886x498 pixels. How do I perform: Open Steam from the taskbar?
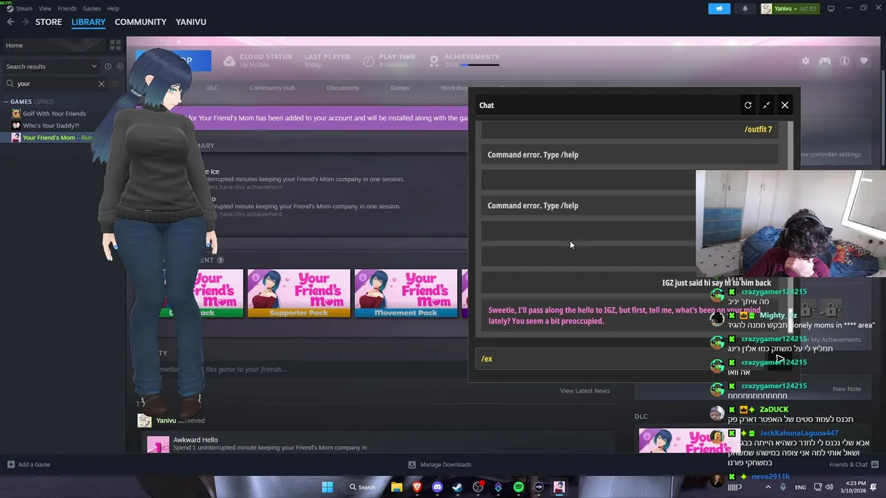458,487
